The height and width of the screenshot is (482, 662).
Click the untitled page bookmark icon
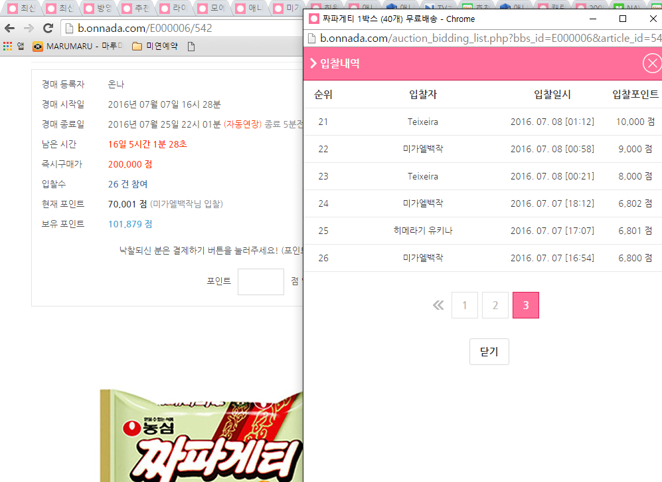tap(192, 47)
